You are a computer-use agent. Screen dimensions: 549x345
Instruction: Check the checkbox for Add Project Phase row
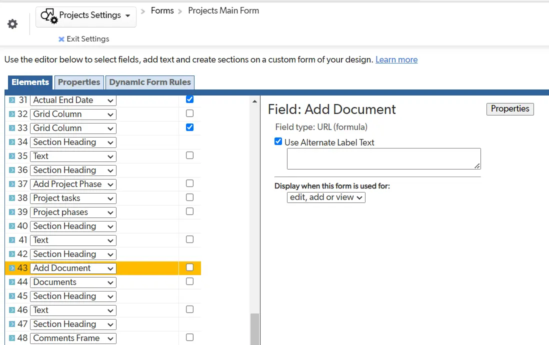click(190, 183)
